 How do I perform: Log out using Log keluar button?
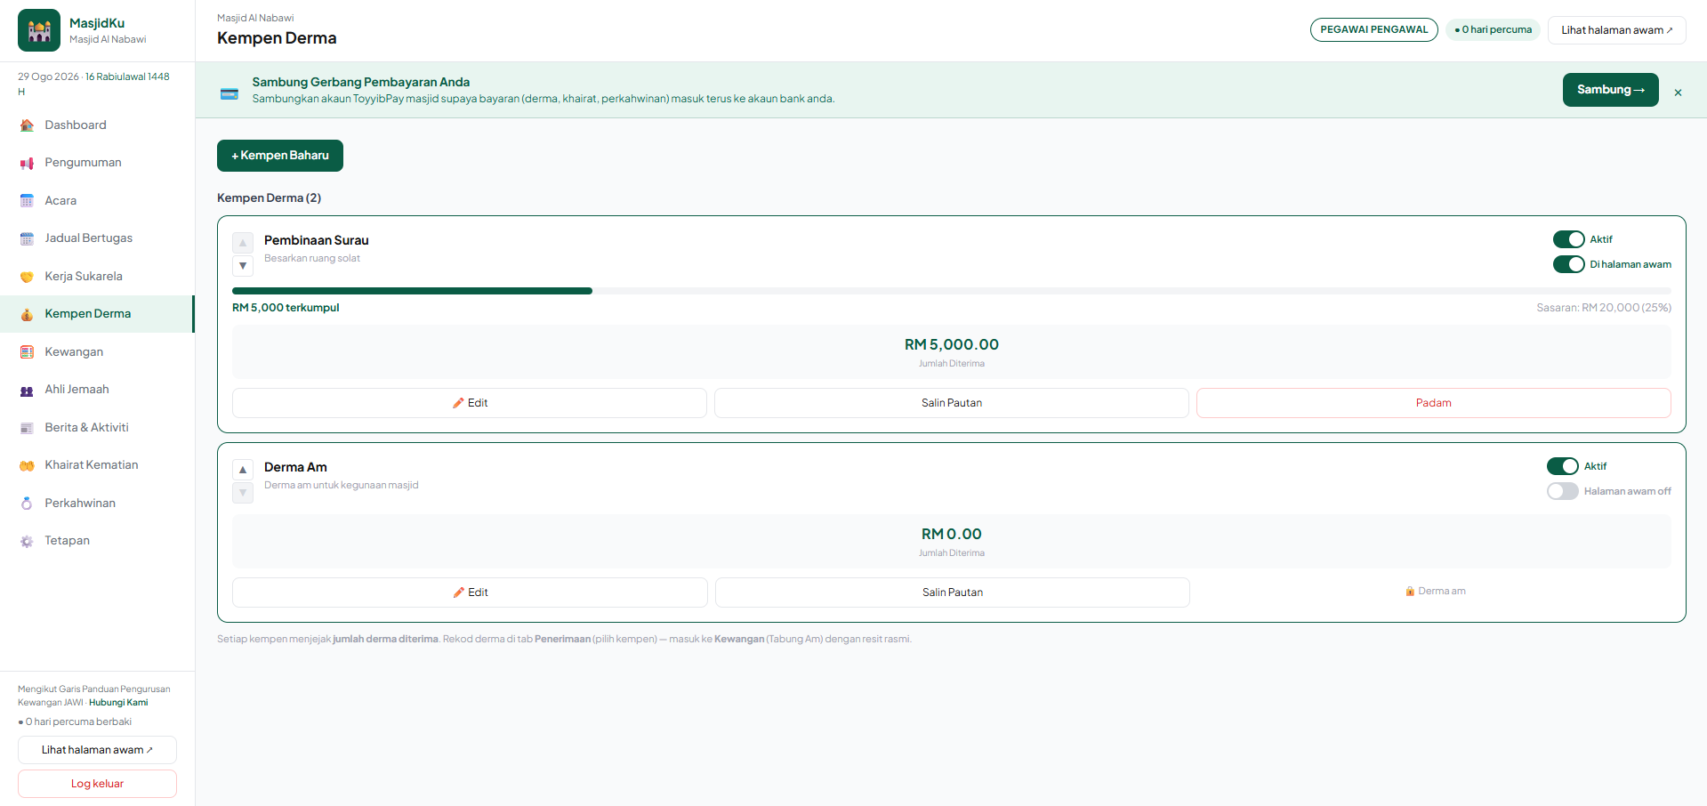[97, 784]
